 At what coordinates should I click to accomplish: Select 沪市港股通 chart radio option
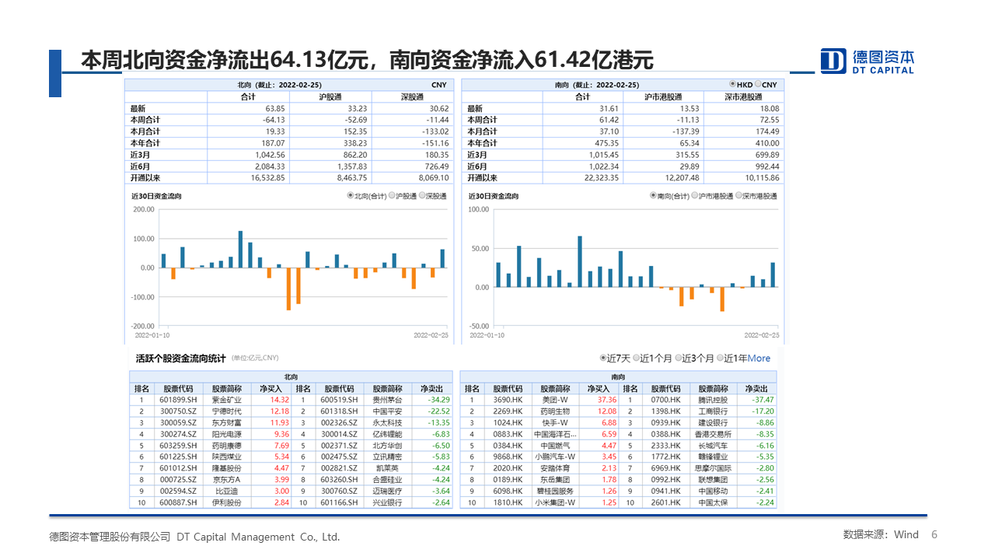pos(694,196)
